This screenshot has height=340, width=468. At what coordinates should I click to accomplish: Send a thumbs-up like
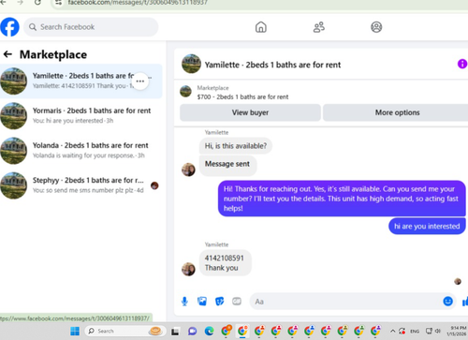tap(465, 302)
